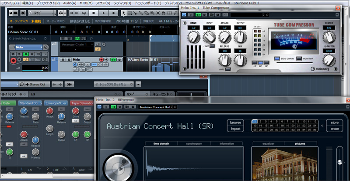Click the Tube Compressor RELEASE value field
Screen dimensions: 350x181
(224, 51)
